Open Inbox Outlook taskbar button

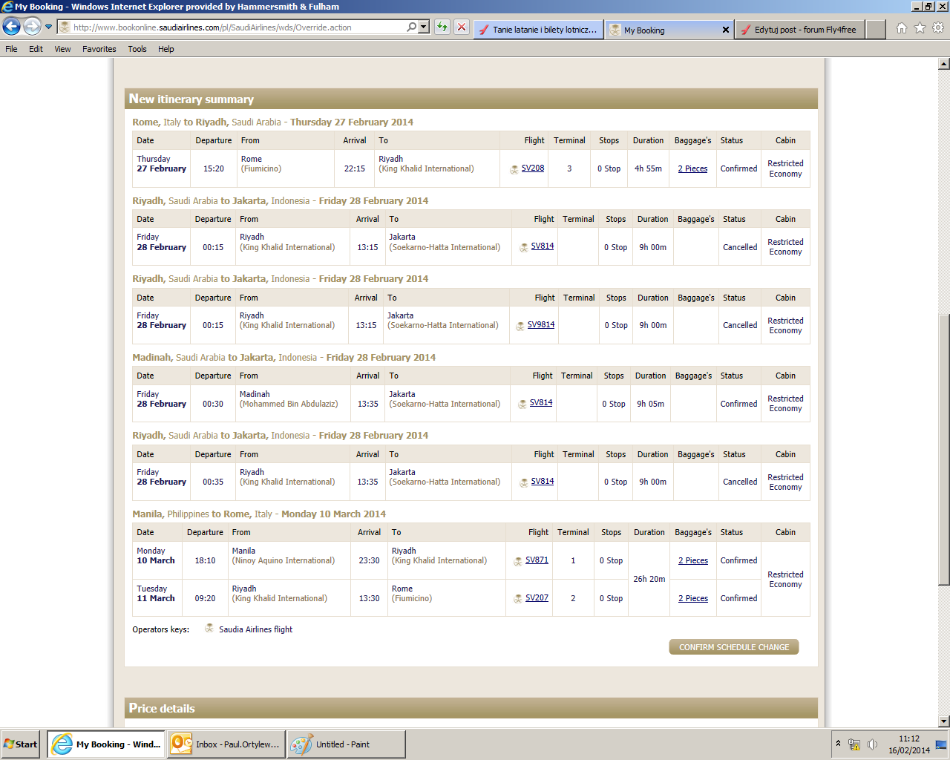point(226,744)
